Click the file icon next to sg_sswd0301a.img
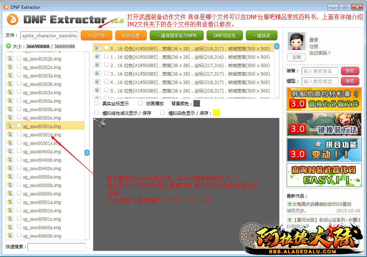The width and height of the screenshot is (367, 257). point(10,126)
